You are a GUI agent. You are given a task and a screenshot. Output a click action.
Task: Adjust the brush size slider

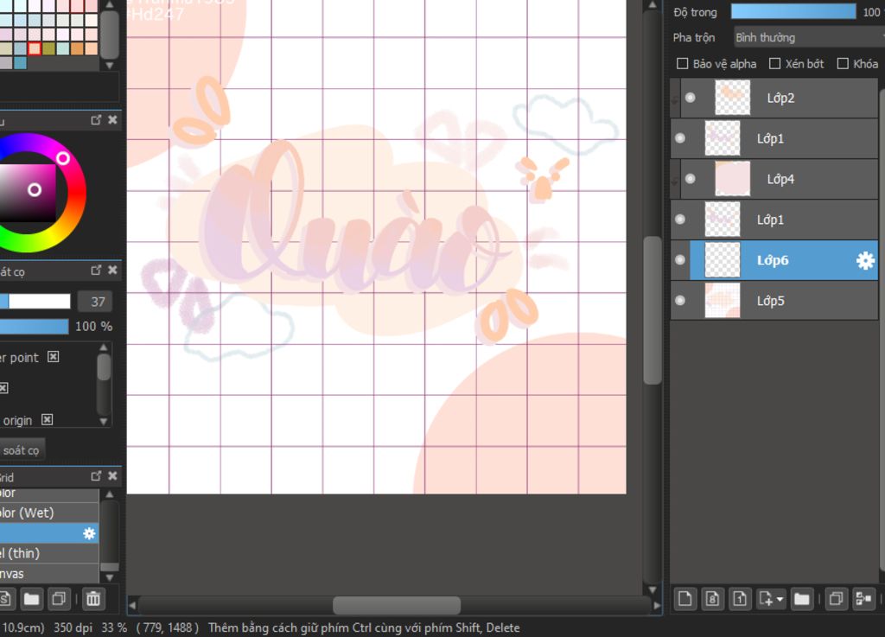[x=35, y=302]
